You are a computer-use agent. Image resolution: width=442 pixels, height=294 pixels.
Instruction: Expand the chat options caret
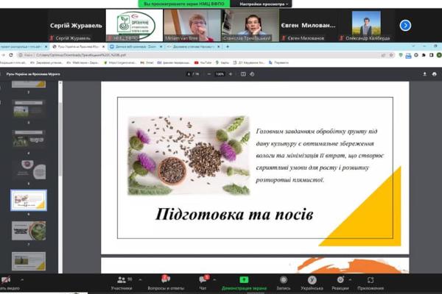pyautogui.click(x=214, y=279)
